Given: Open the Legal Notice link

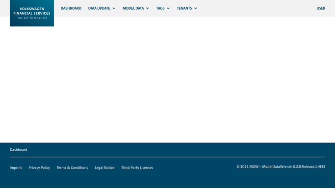Looking at the screenshot, I should pyautogui.click(x=104, y=168).
